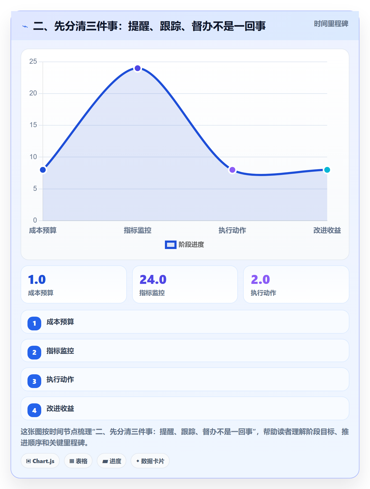The height and width of the screenshot is (489, 370).
Task: Open the 24.0 指标监控 data card
Action: point(185,284)
